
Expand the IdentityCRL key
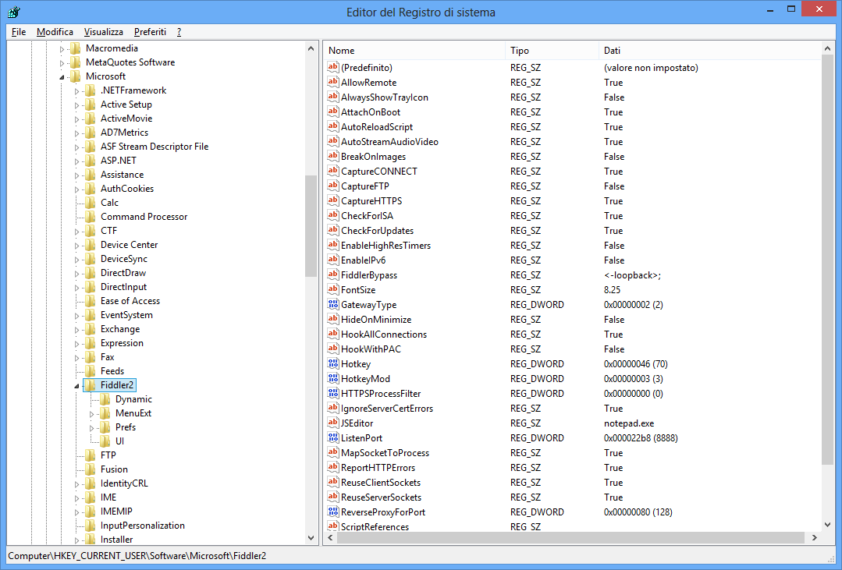click(x=76, y=484)
